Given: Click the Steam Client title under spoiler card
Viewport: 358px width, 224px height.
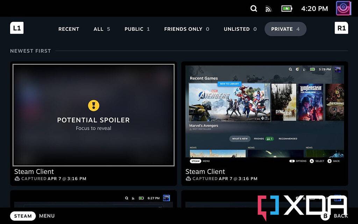Looking at the screenshot, I should [x=34, y=171].
